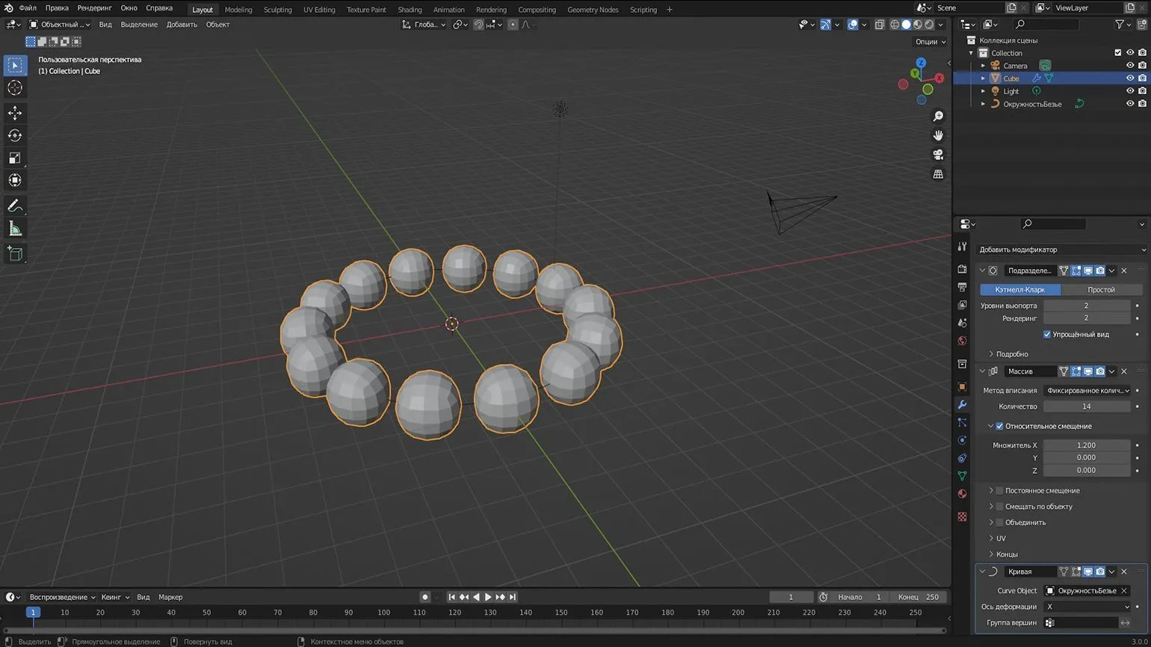Open the Рендеринг menu
This screenshot has width=1151, height=647.
(94, 8)
